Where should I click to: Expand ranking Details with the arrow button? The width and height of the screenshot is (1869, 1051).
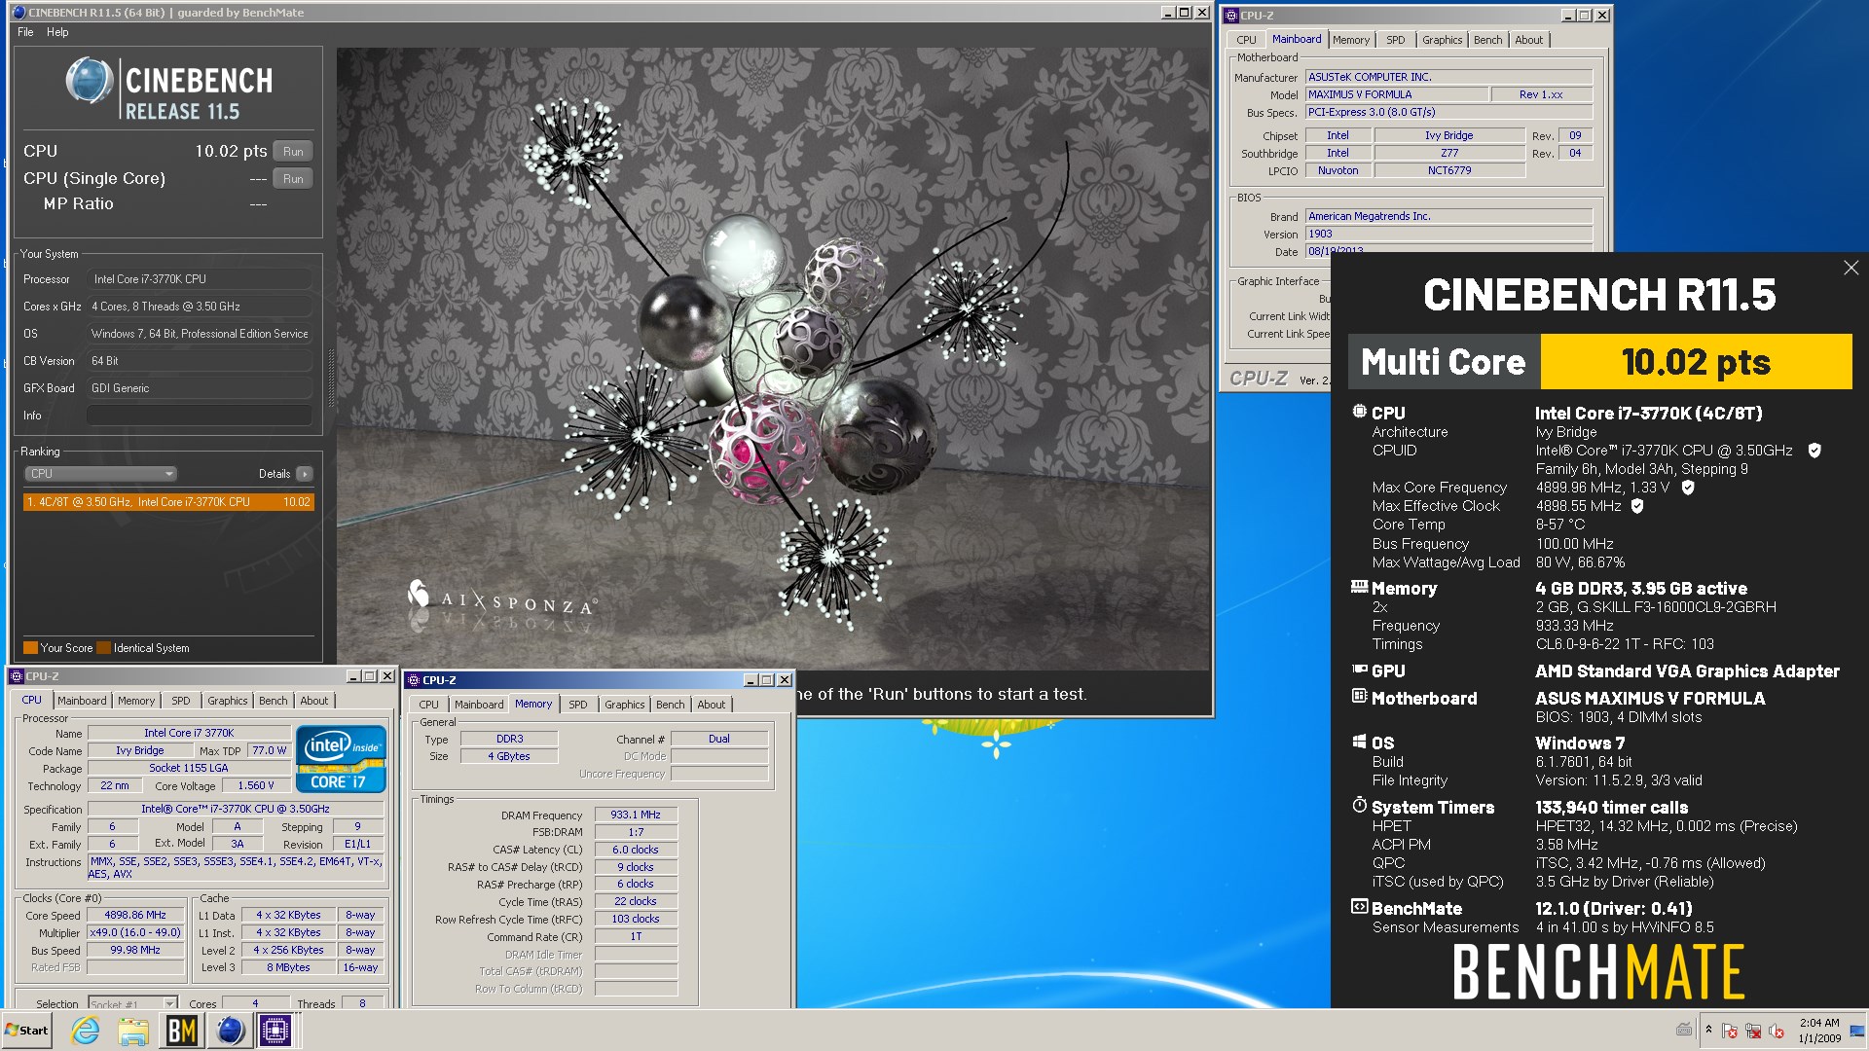click(x=305, y=474)
